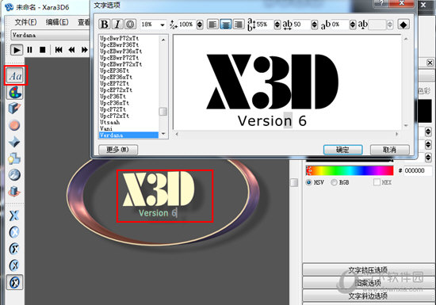The width and height of the screenshot is (436, 305).
Task: Pick a hue on the rainbow color bar
Action: 350,170
